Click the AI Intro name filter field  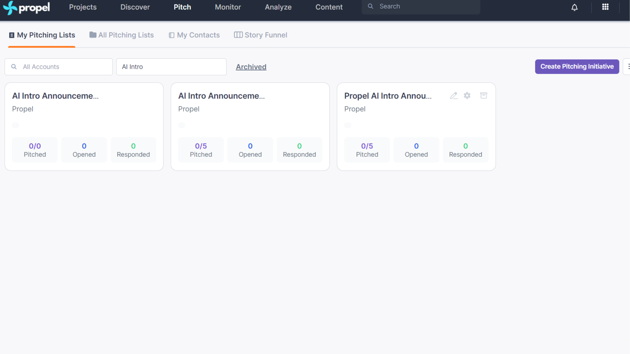point(171,67)
